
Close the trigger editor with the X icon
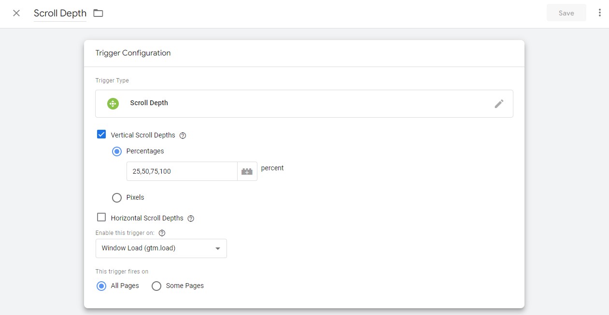tap(16, 13)
